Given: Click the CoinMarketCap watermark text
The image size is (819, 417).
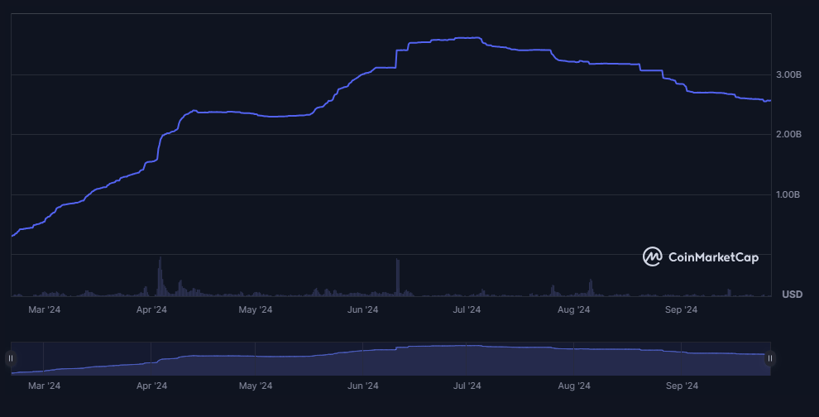Looking at the screenshot, I should (x=711, y=257).
